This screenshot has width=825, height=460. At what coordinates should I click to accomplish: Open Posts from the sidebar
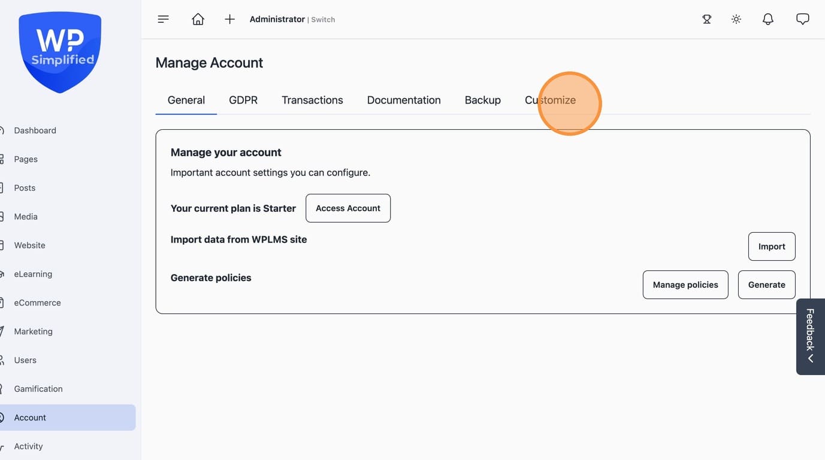25,188
